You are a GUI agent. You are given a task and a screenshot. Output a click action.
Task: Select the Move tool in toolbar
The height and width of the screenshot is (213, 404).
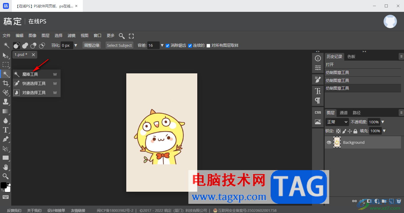(6, 55)
